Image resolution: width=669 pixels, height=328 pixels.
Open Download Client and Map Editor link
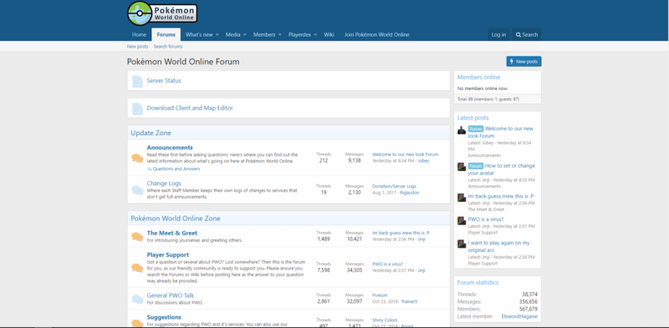tap(190, 108)
